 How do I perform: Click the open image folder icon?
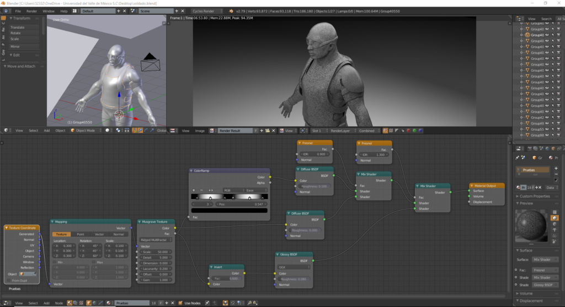point(267,131)
